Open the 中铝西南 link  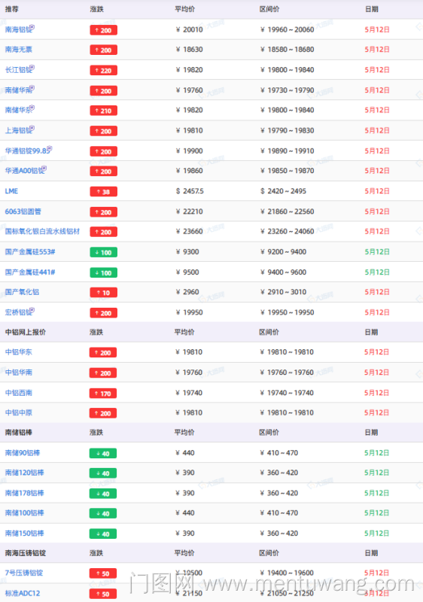coord(18,393)
